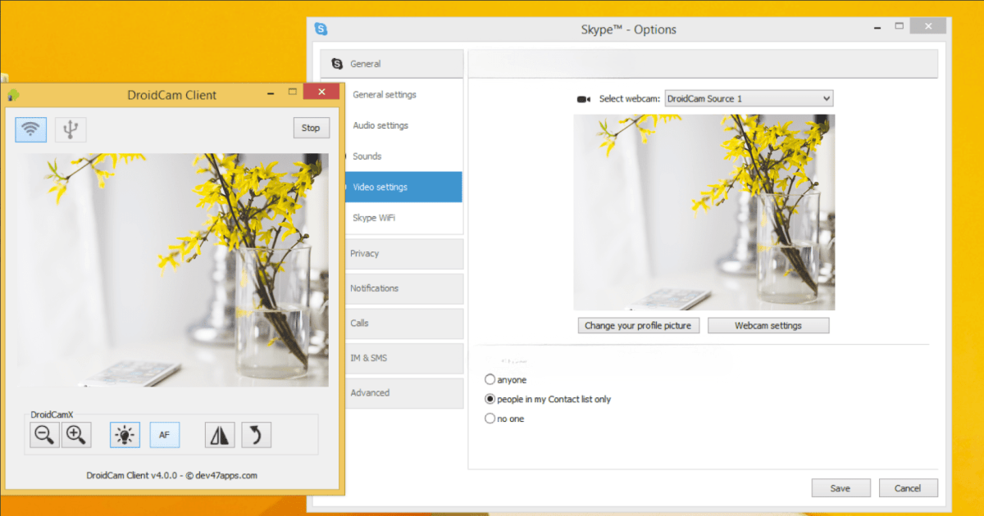This screenshot has width=984, height=516.
Task: Stop the DroidCam connection
Action: coord(311,128)
